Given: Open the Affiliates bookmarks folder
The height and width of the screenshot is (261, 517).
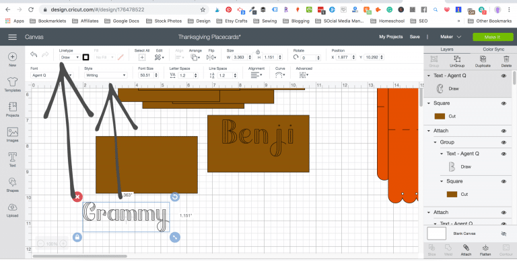Looking at the screenshot, I should tap(85, 21).
